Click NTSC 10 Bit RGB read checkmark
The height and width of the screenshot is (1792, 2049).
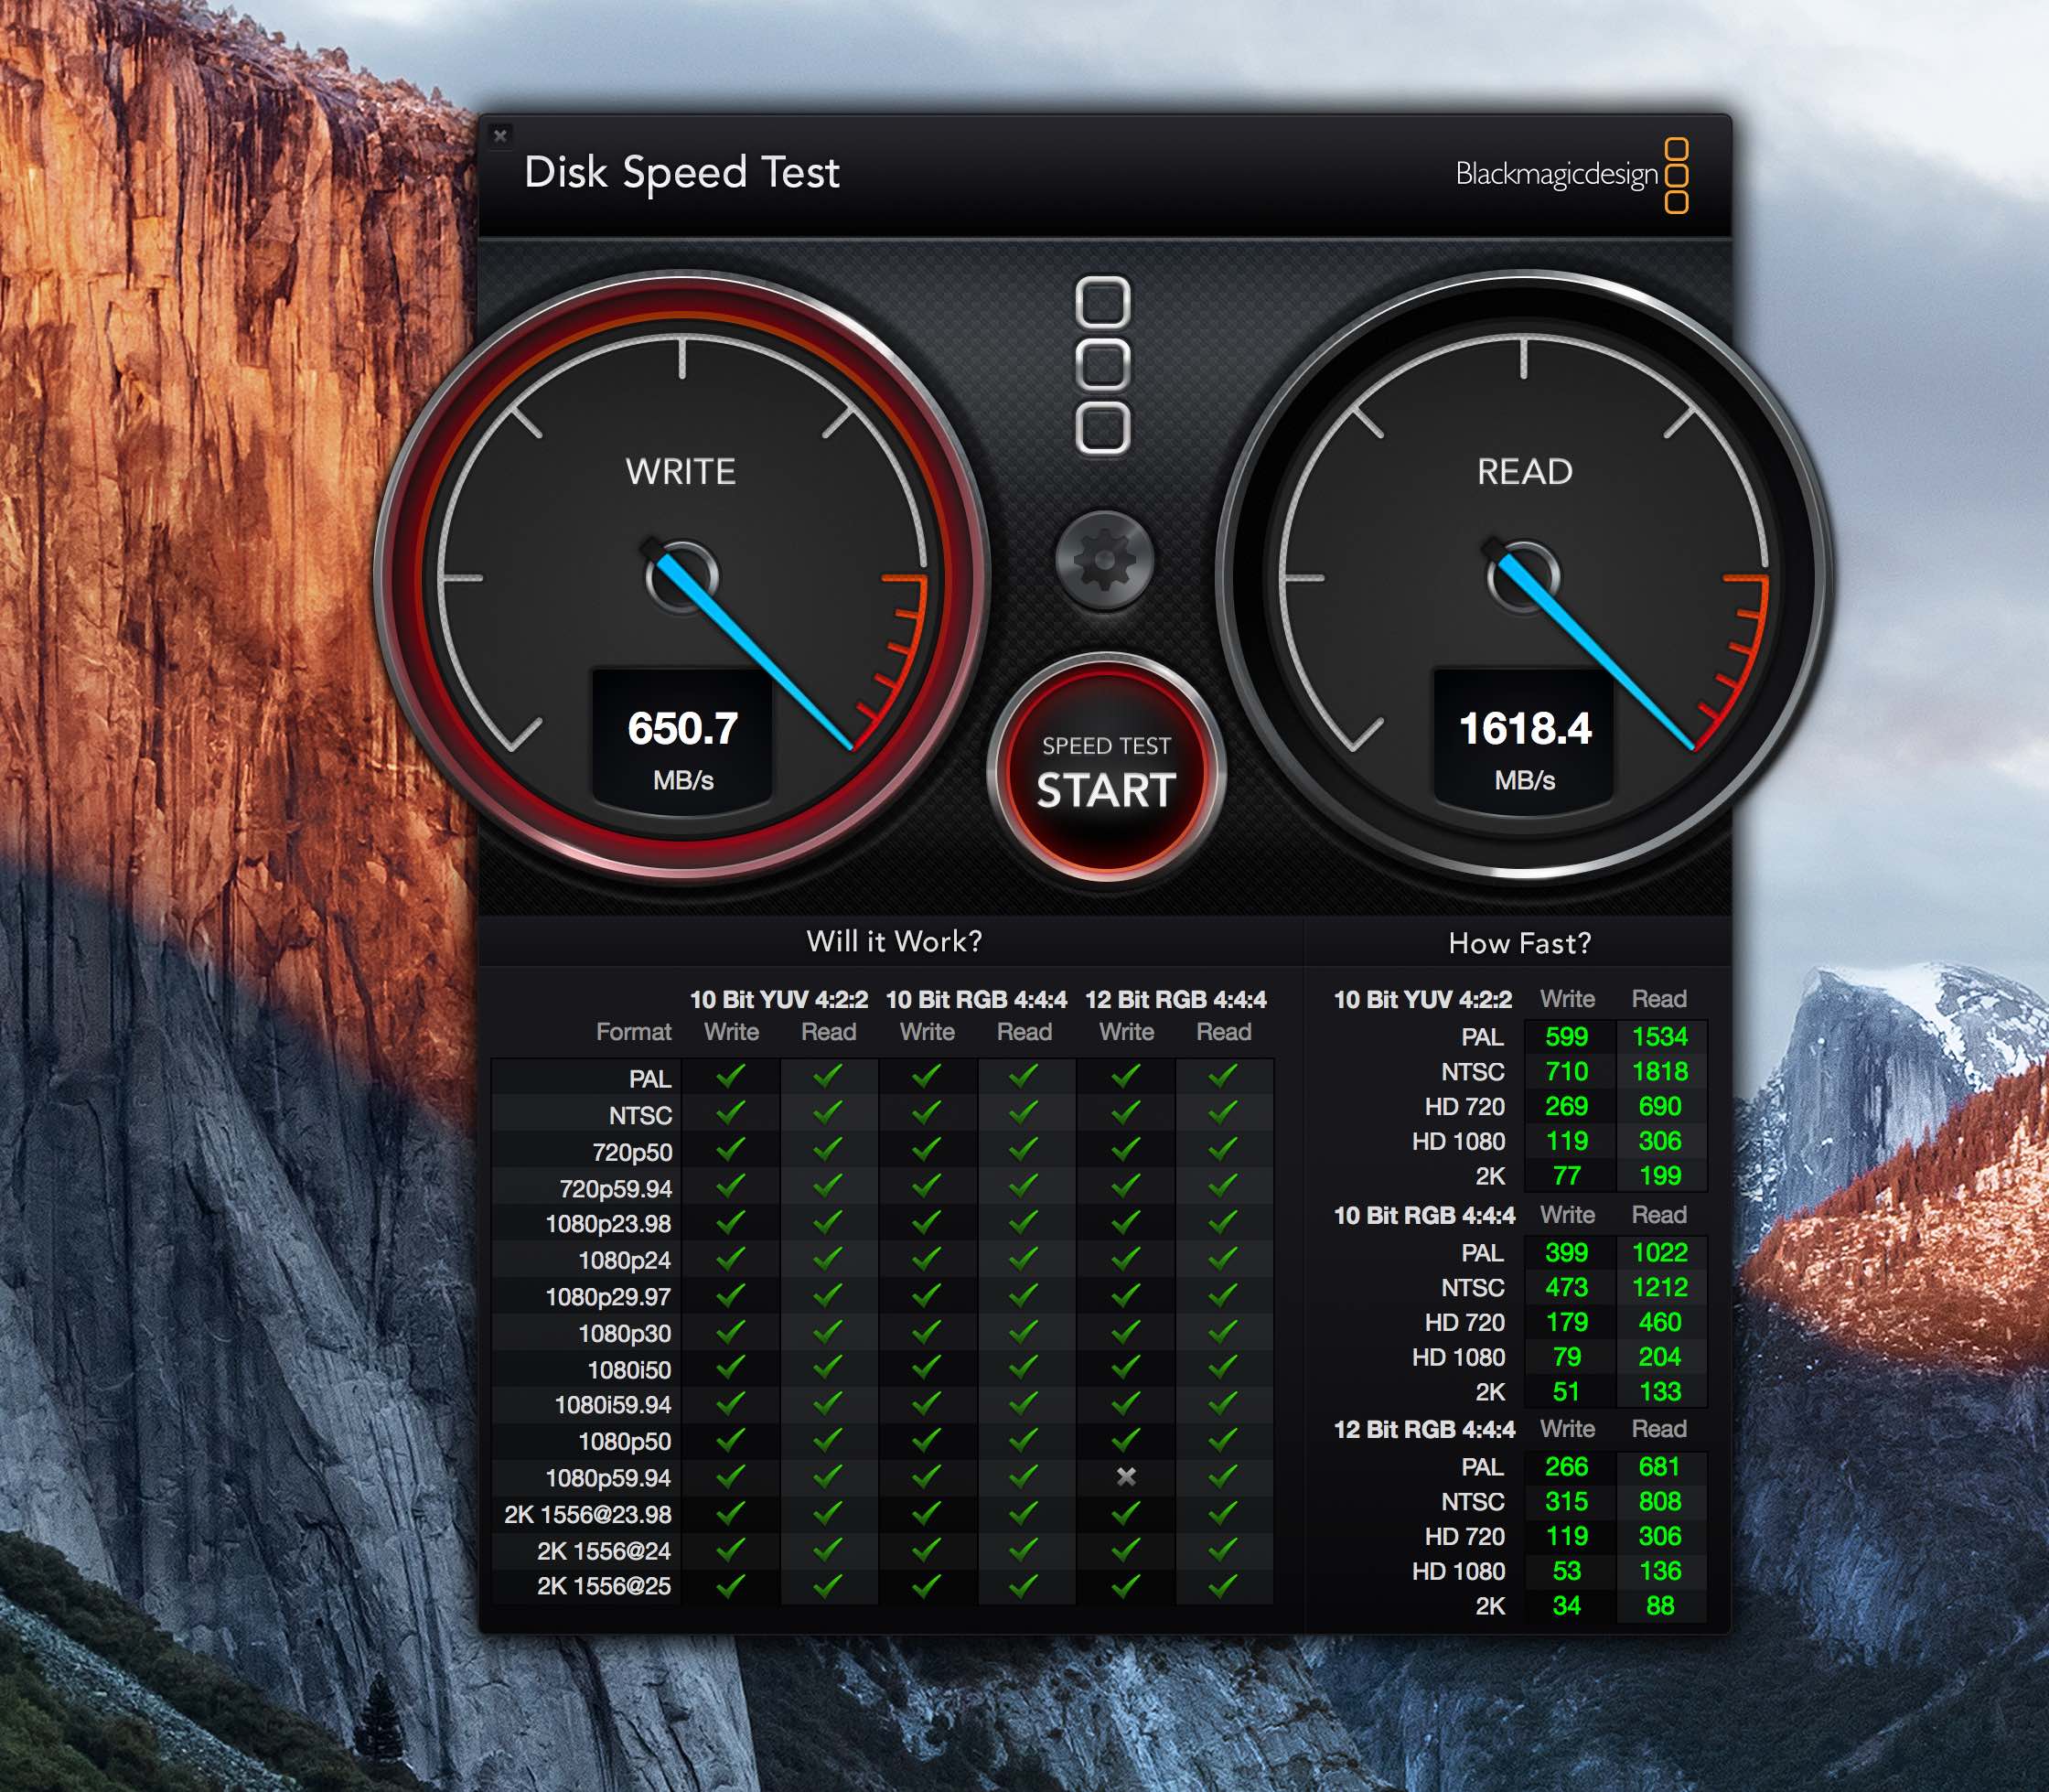coord(1024,1112)
